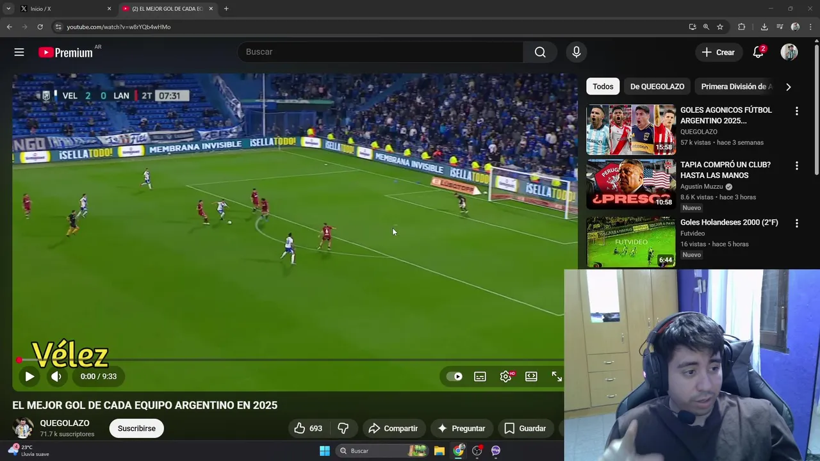Dislike the video with thumbs down
The image size is (820, 461).
click(x=343, y=428)
